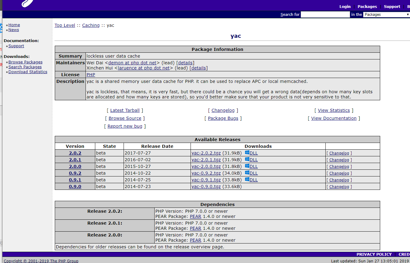Open Changelog for release 0.9.2 row

click(339, 173)
